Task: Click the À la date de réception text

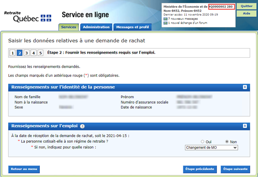Action: 70,136
